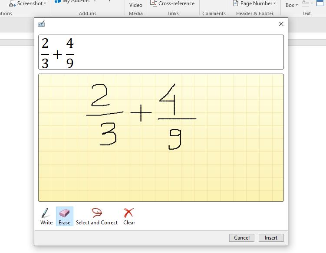326x253 pixels.
Task: Select the Write pen tool
Action: click(x=46, y=217)
